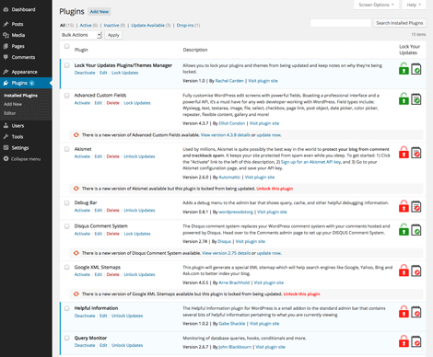Image resolution: width=433 pixels, height=357 pixels.
Task: Open notes calendar icon for Debug Bar
Action: [x=416, y=206]
